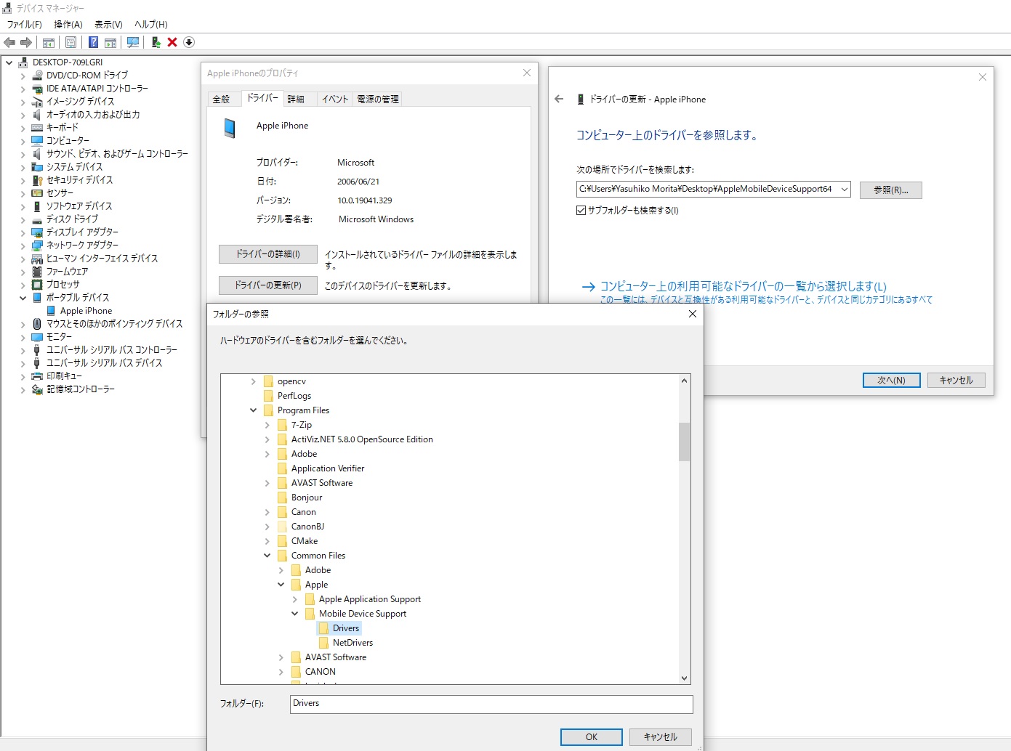
Task: Select Apple iPhone under ポータブル デバイス
Action: click(86, 311)
